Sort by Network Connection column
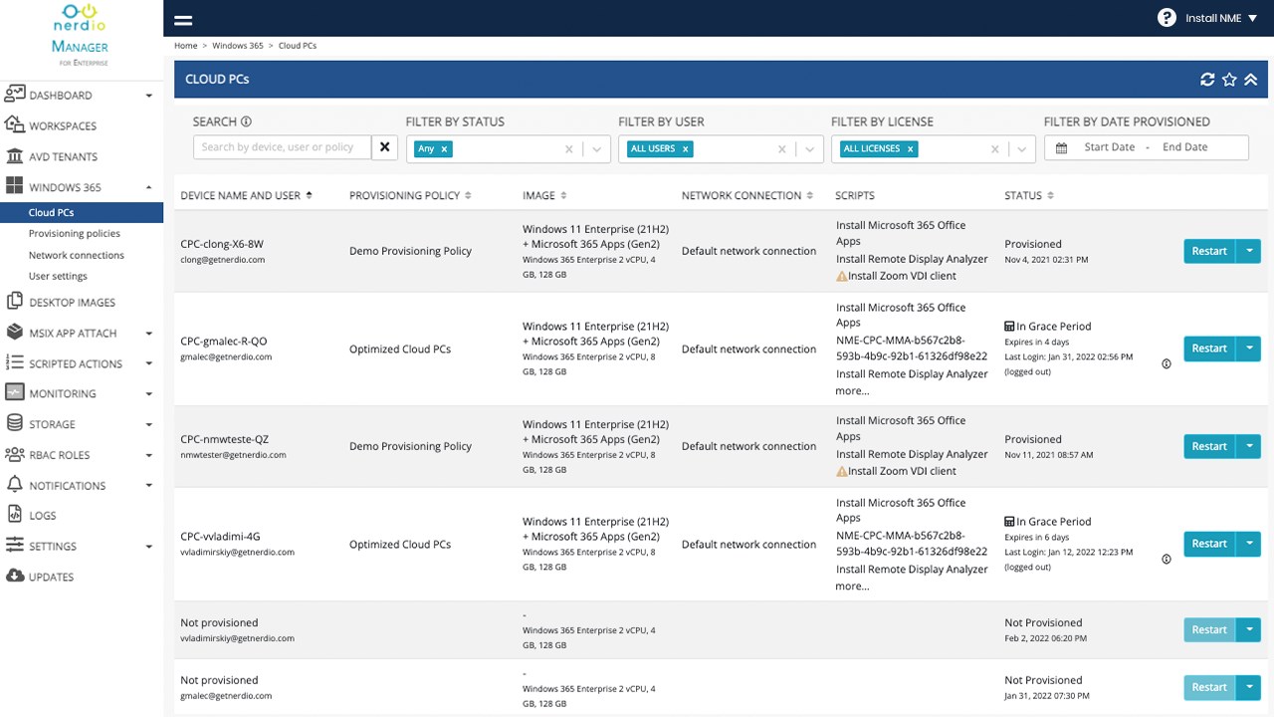 point(747,196)
